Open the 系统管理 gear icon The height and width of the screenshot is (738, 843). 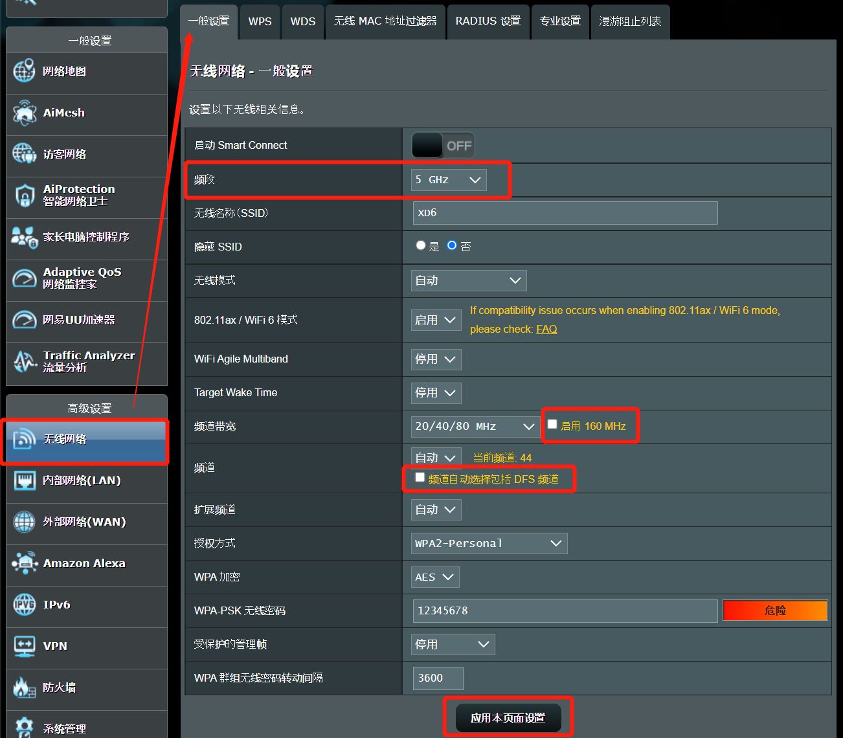24,728
